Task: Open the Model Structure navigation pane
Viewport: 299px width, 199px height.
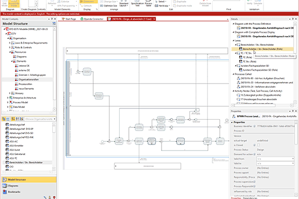Action: tap(29, 180)
